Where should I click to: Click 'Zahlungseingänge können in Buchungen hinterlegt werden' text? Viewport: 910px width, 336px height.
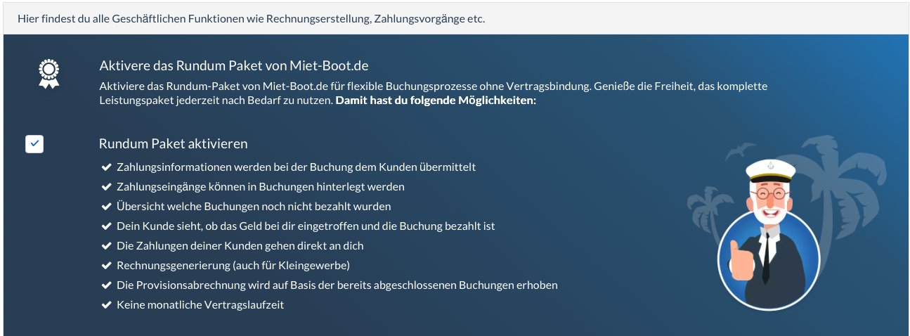(x=260, y=187)
